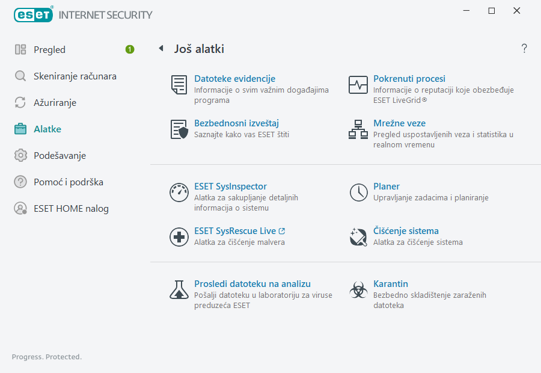Open the Prosledi datoteku na analizu link
This screenshot has width=541, height=373.
[252, 284]
